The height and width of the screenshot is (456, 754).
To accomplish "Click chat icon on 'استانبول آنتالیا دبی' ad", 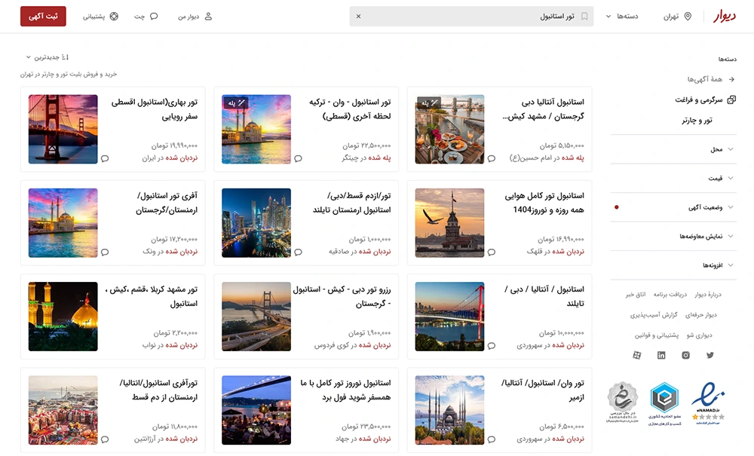I will click(x=492, y=158).
